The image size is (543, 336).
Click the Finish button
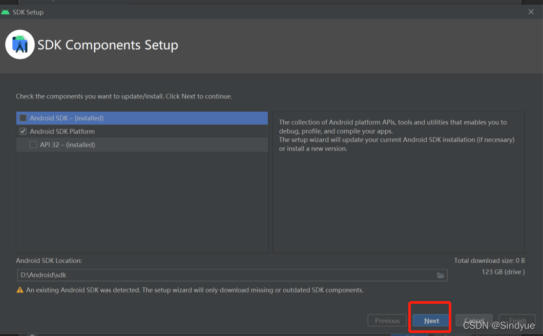(517, 321)
